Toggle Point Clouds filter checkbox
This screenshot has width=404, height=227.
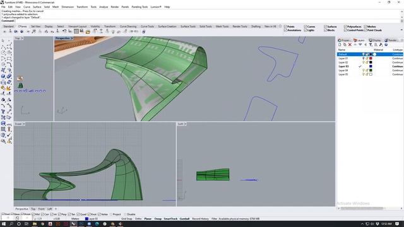(365, 30)
